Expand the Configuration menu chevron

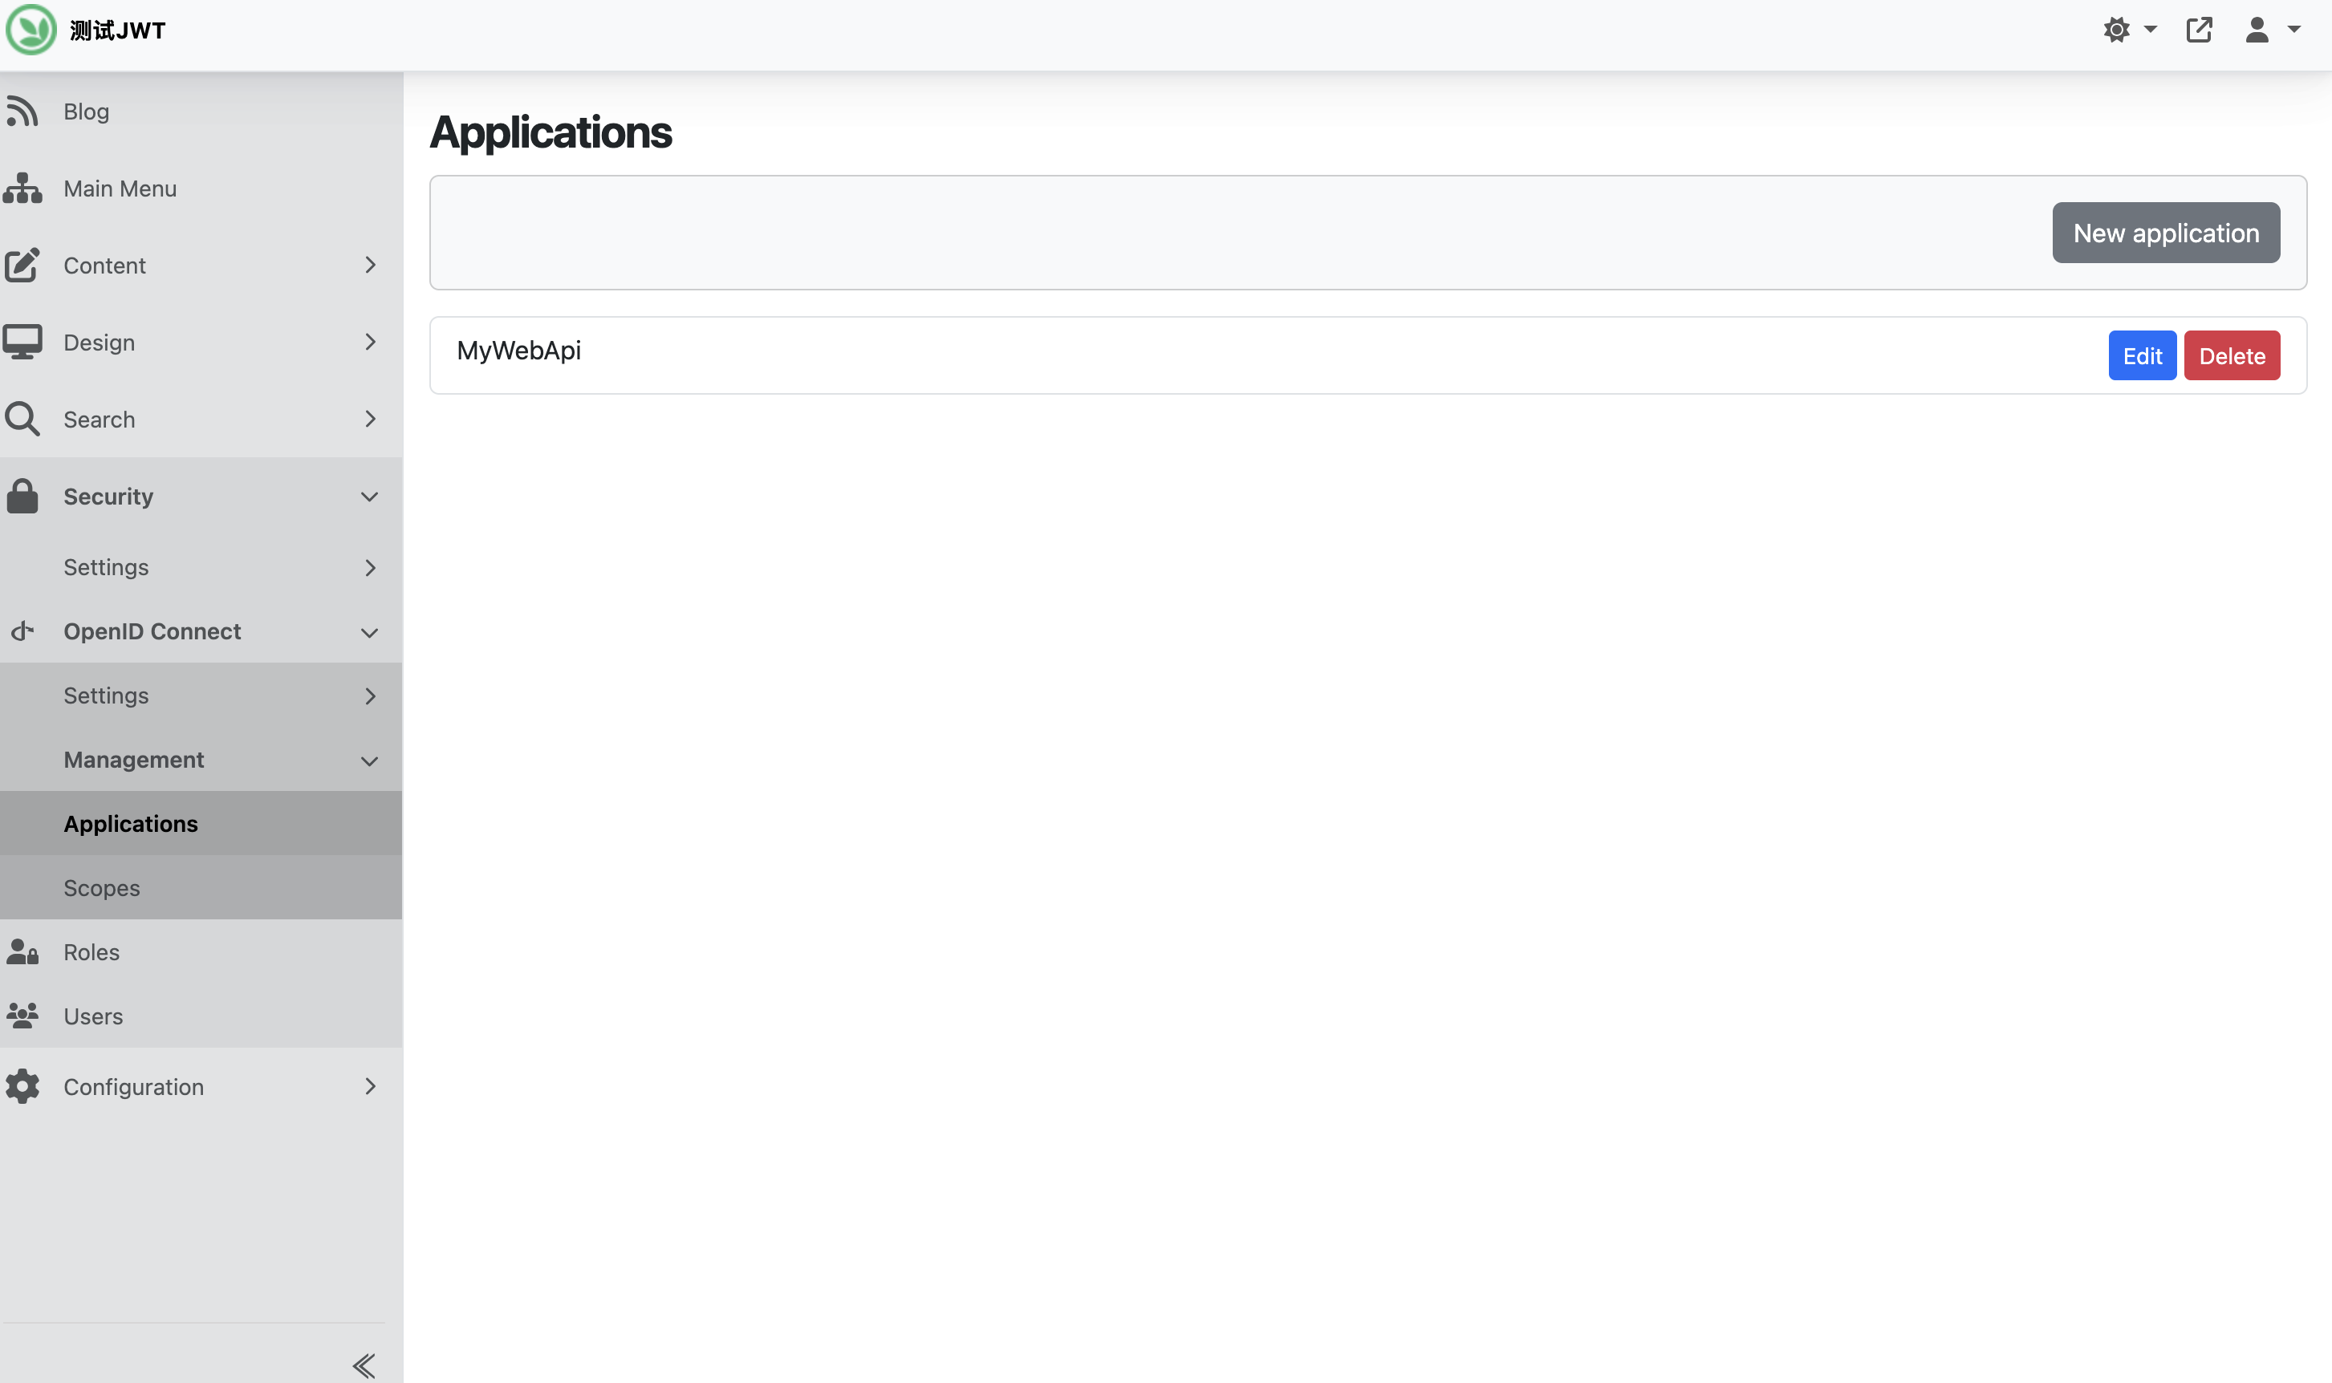click(370, 1087)
